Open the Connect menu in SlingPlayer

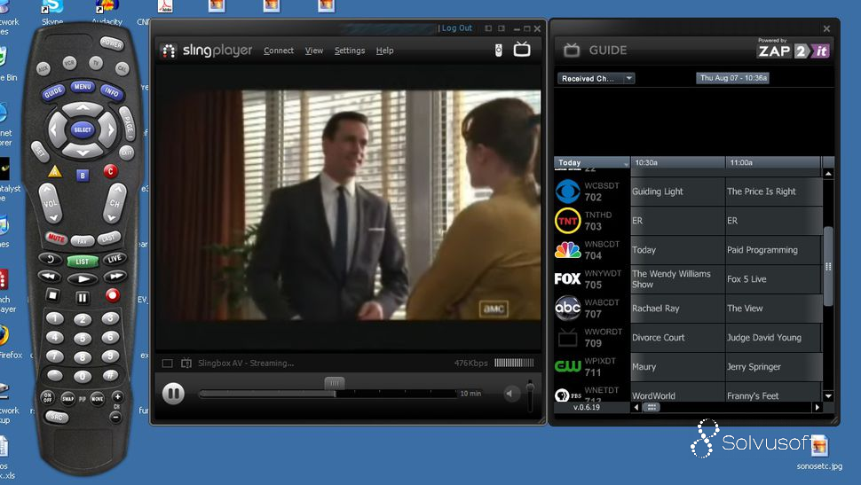279,51
